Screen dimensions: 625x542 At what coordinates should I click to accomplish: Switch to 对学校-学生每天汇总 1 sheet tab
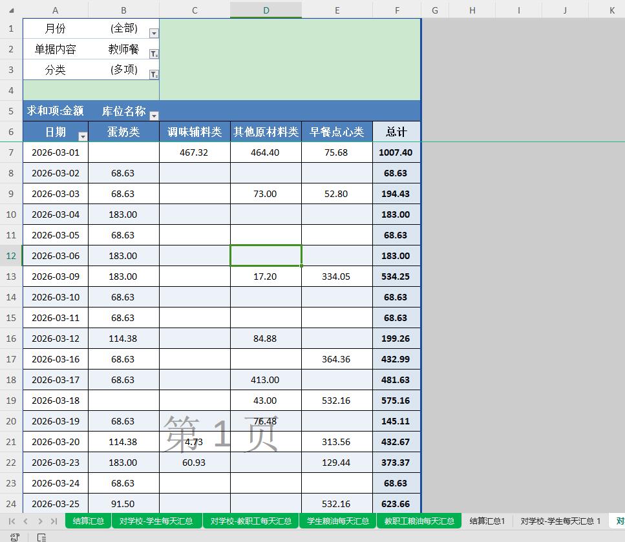(560, 521)
